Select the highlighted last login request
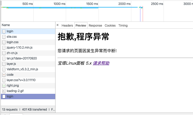The image size is (193, 115). [x=28, y=96]
